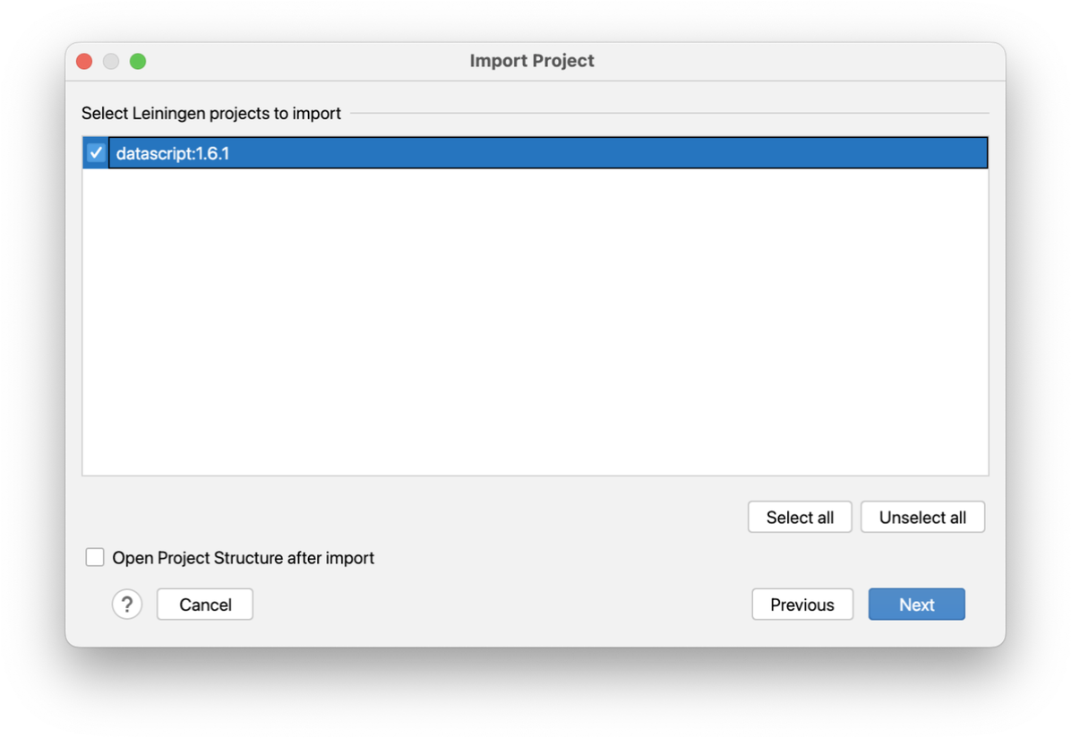Close the dialog with the red button
Screen dimensions: 1071x738
pyautogui.click(x=85, y=62)
